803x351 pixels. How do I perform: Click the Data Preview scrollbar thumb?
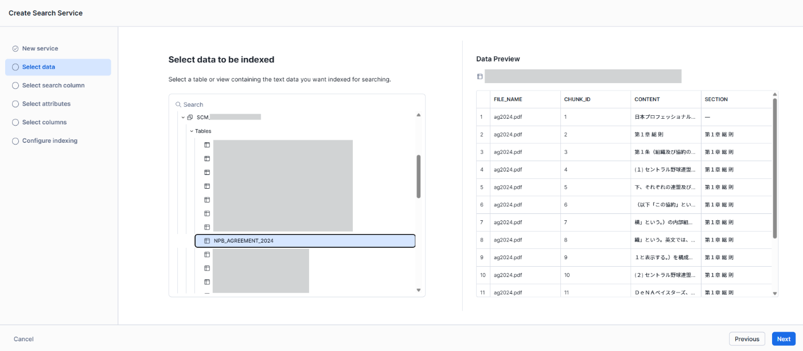tap(775, 167)
